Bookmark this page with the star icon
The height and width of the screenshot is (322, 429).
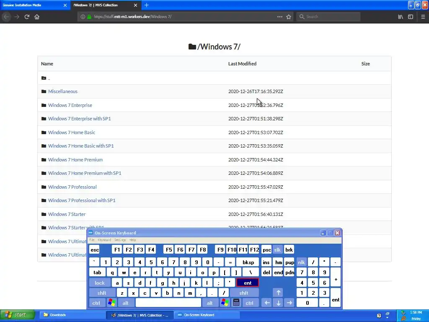[289, 17]
